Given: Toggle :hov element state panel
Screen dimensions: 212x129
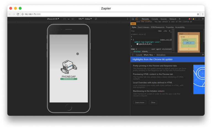Looking at the screenshot, I should click(x=160, y=31).
